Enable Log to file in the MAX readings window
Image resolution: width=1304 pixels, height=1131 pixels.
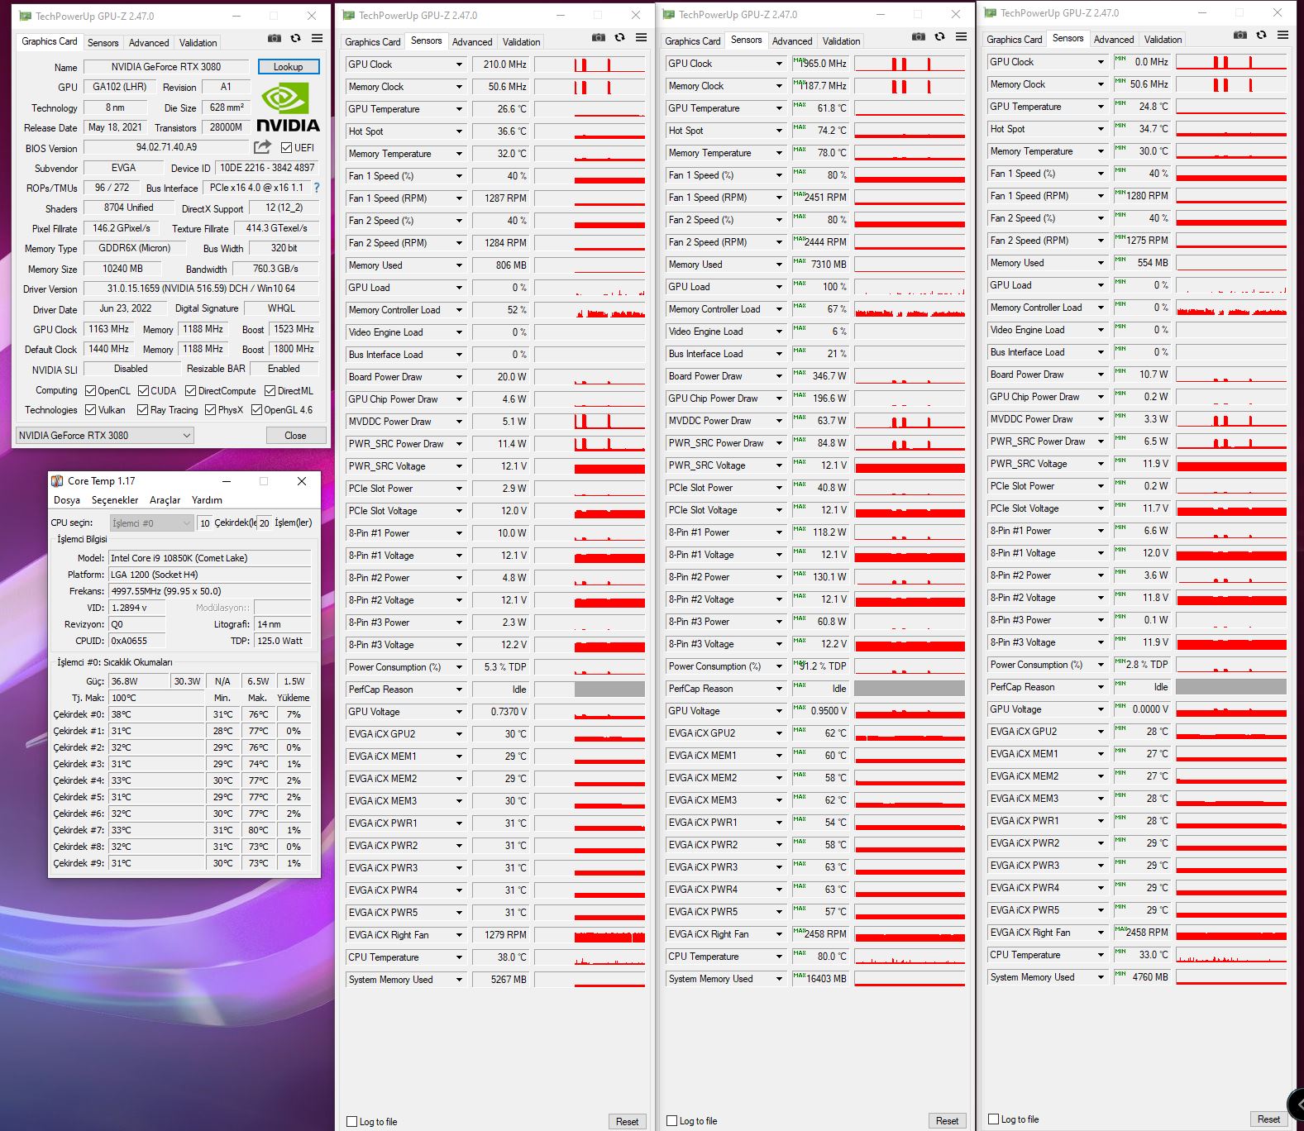click(672, 1121)
